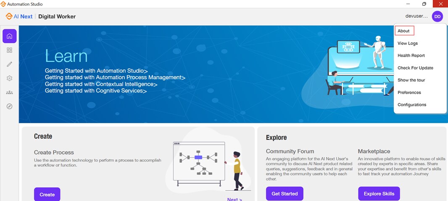Click the Explore Skills button
Viewport: 448px width, 201px height.
point(379,193)
